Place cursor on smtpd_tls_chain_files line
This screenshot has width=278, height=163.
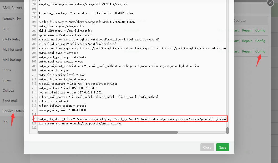coord(132,119)
